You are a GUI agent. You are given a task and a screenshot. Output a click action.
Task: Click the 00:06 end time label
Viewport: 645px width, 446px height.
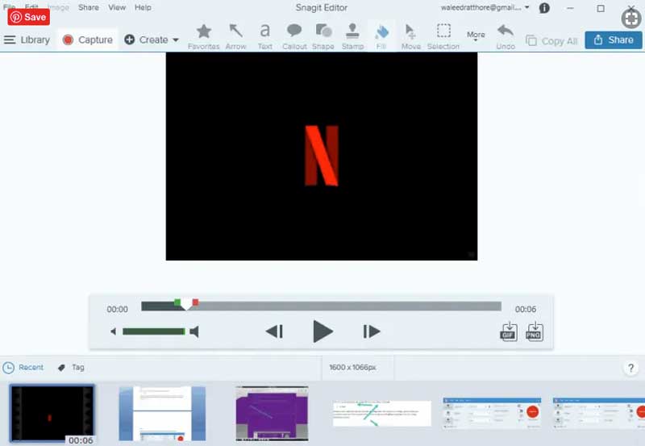(526, 309)
